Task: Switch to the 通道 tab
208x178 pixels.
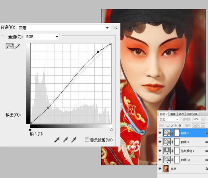Action: [x=173, y=114]
